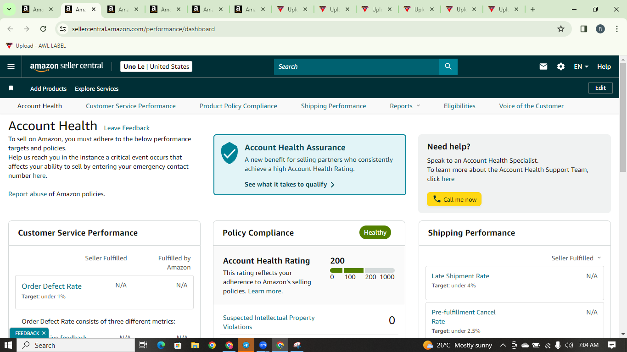Open the Product Policy Compliance tab
Image resolution: width=627 pixels, height=352 pixels.
tap(238, 106)
